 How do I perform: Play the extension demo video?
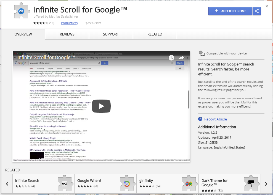point(101,106)
